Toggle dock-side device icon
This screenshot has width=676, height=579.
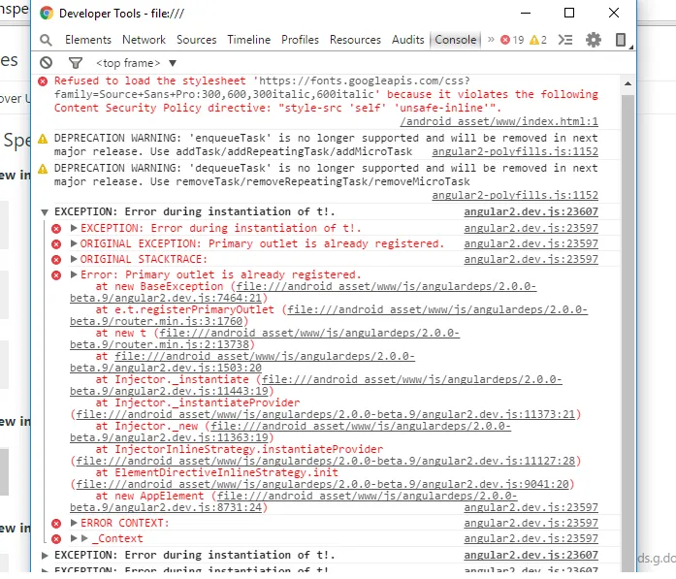621,40
